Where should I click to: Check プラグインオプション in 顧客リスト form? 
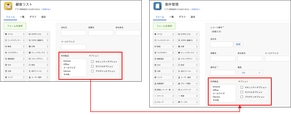(x=92, y=71)
